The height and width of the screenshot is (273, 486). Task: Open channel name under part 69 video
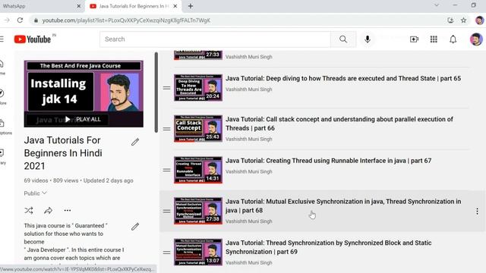248,262
